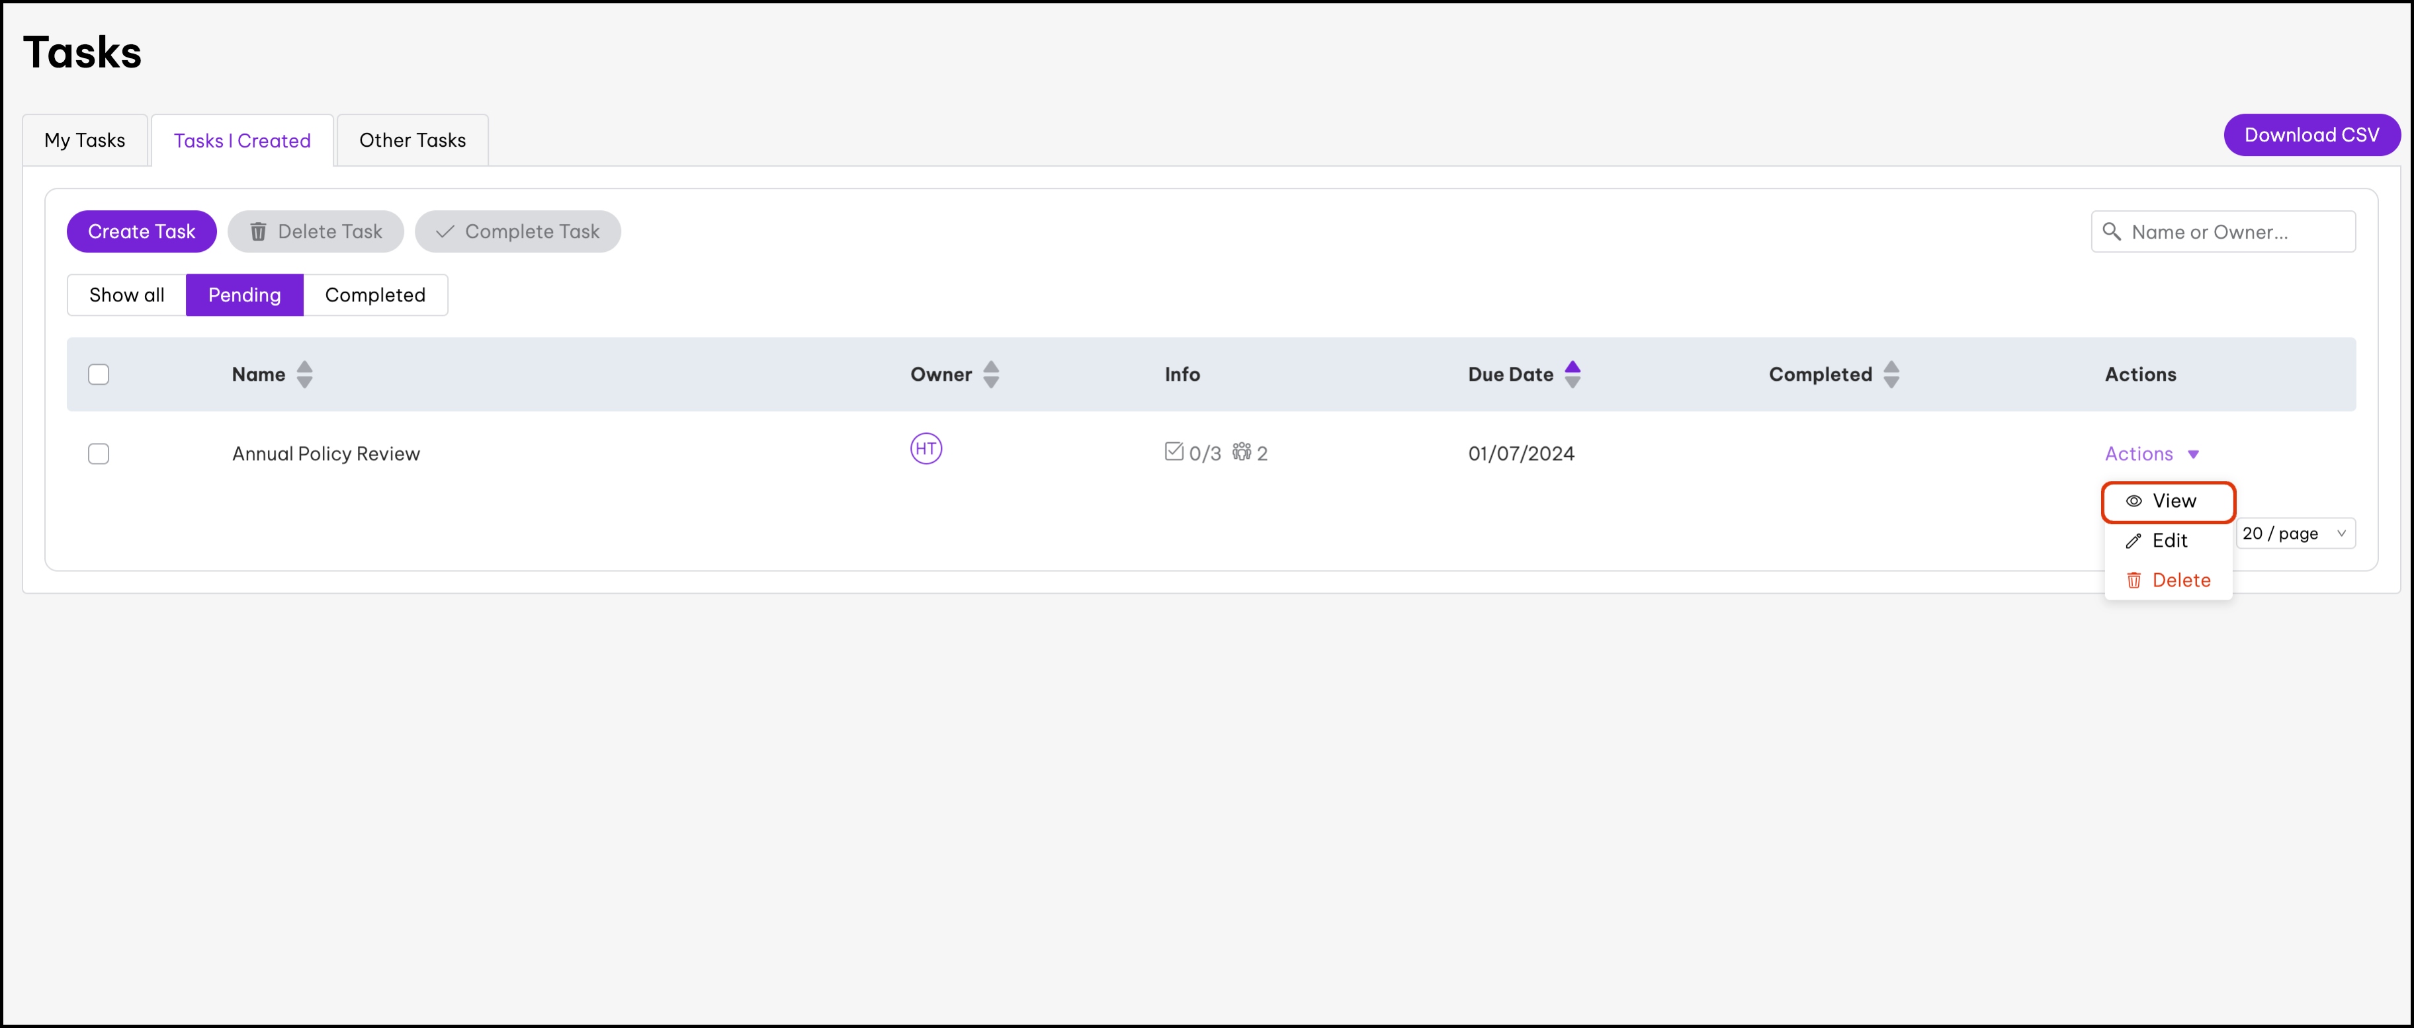Screen dimensions: 2414x1028
Task: Click the subtasks checklist icon showing 0/3
Action: 1174,452
